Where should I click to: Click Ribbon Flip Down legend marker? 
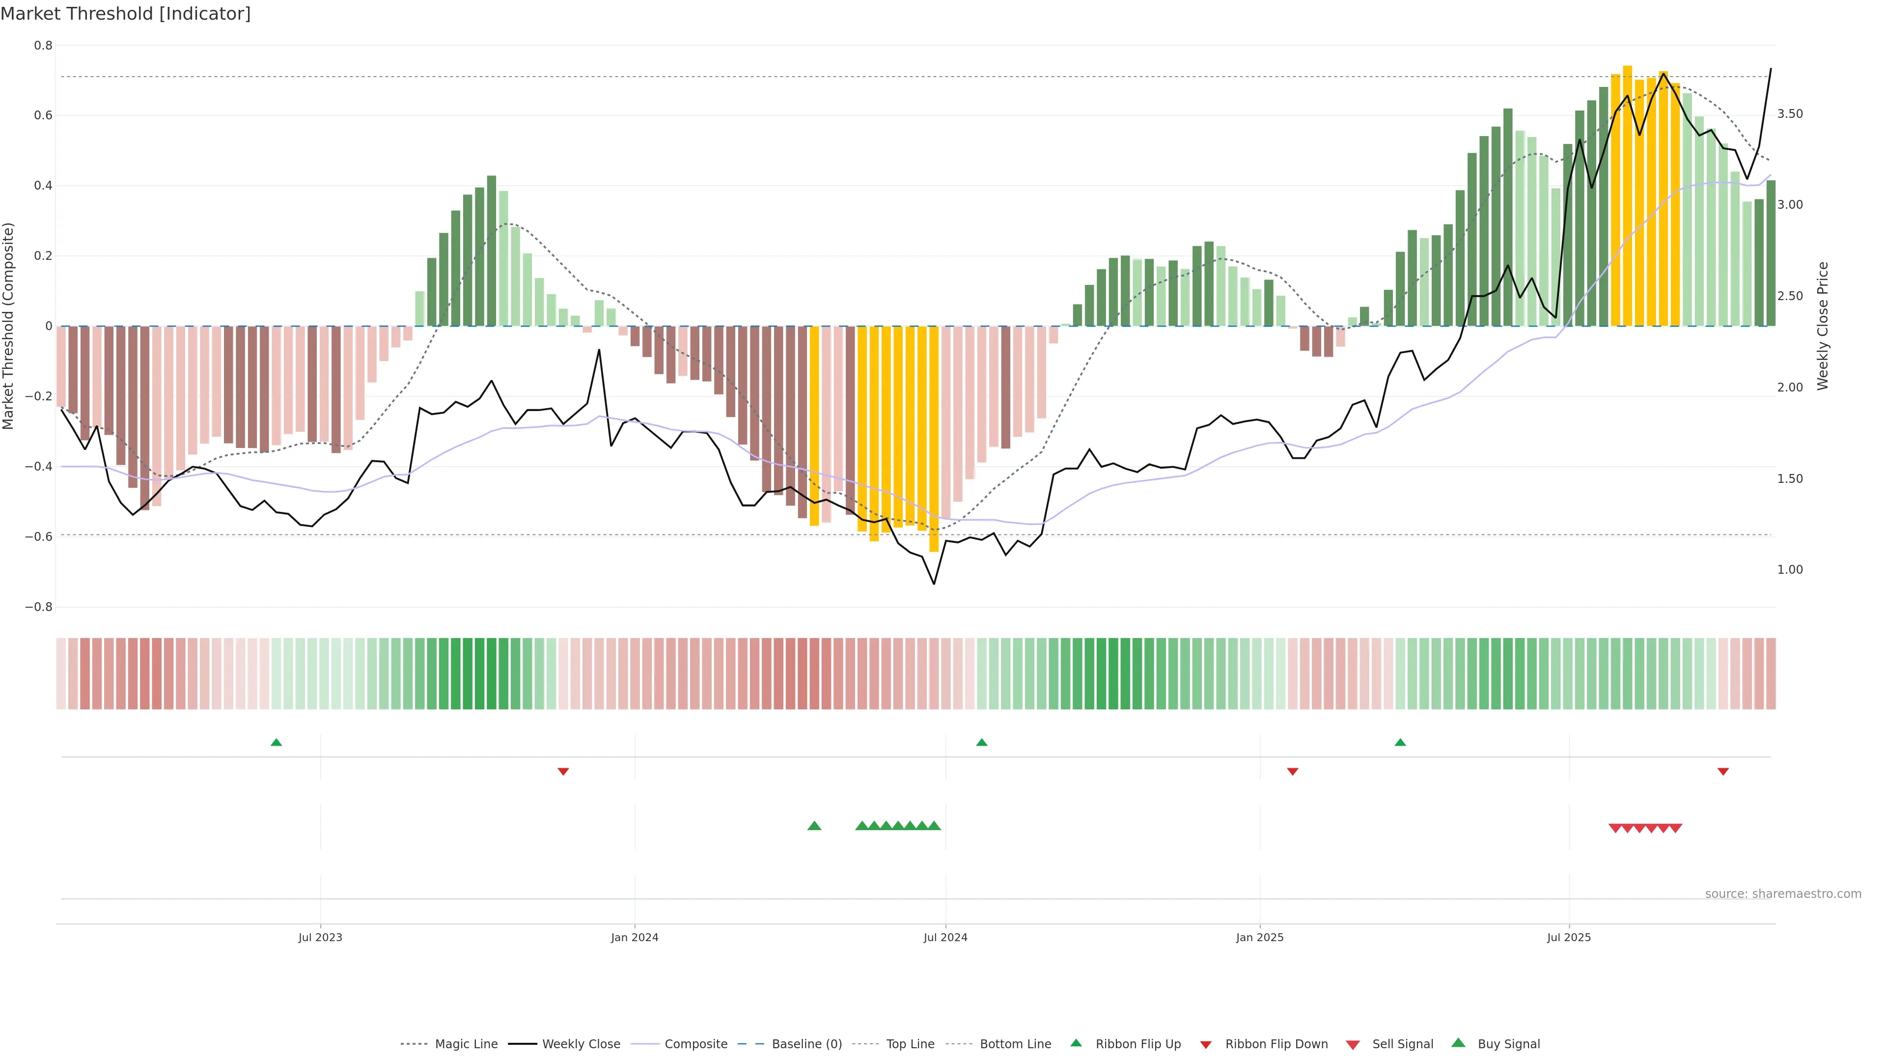tap(1205, 1044)
